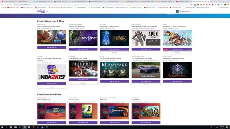Open the Snake Pass thumbnail
Viewport: 230px width, 129px height.
146,111
